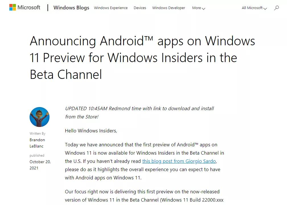Click the UPDATED 10:45AM Redmond time note
The width and height of the screenshot is (287, 205).
(139, 112)
